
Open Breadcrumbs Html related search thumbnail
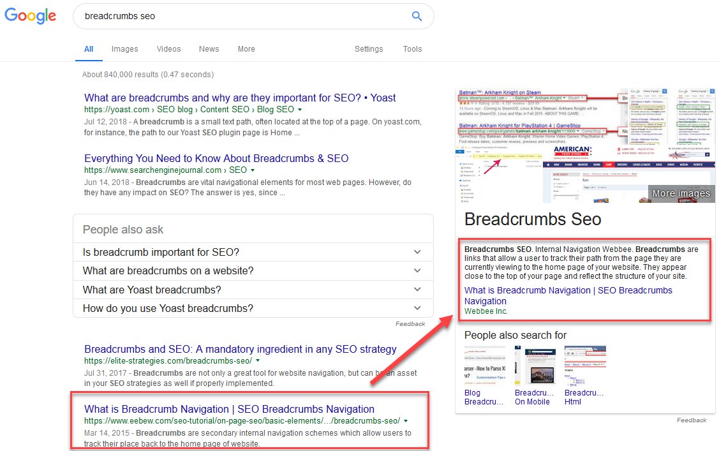coord(585,366)
